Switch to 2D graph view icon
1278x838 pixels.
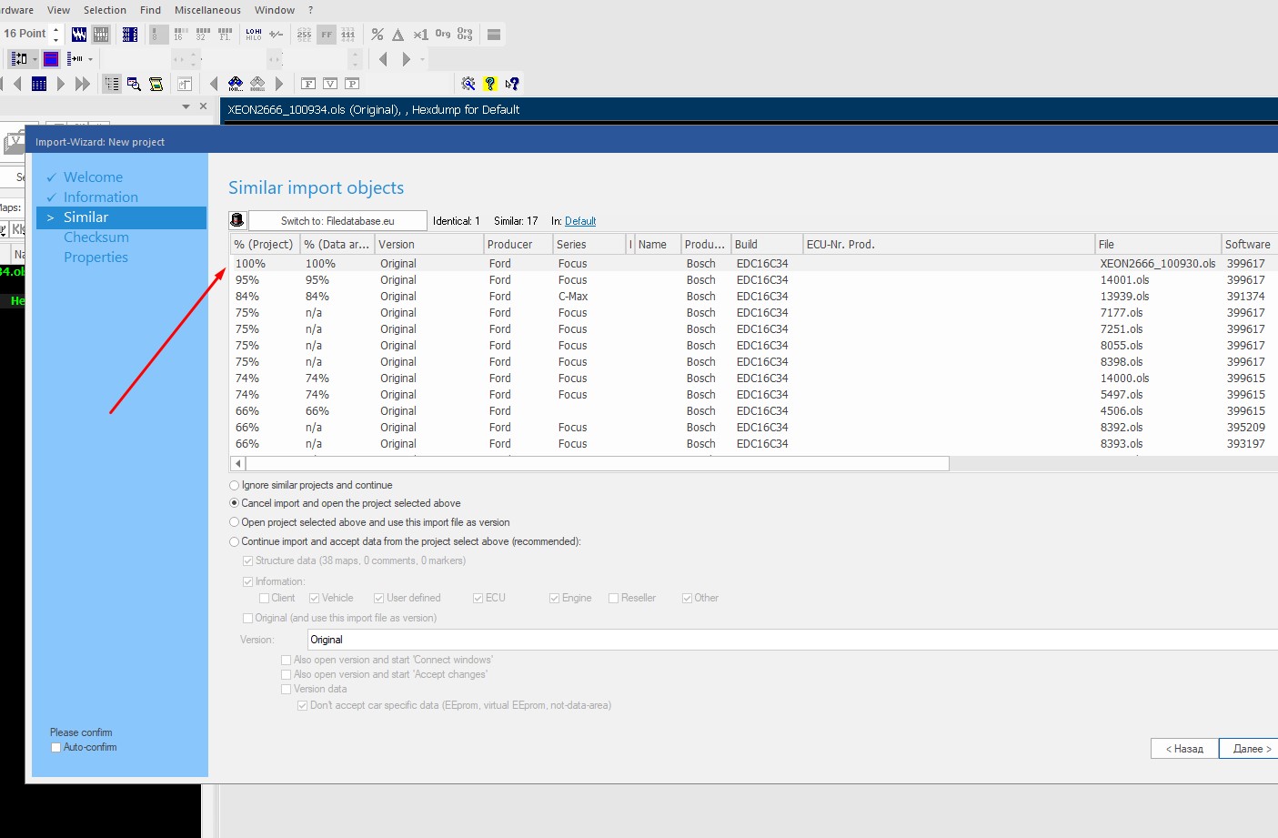[x=79, y=35]
